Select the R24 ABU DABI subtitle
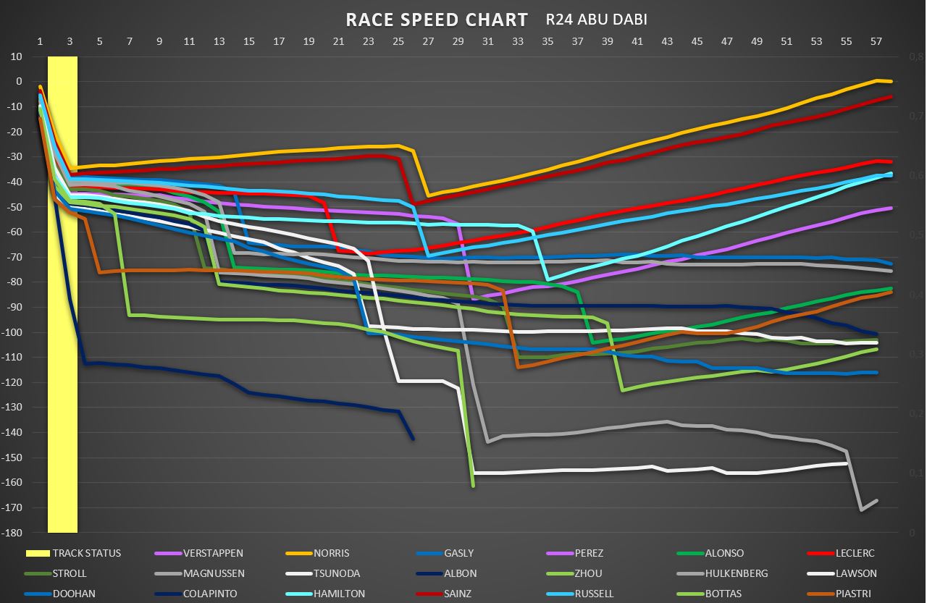This screenshot has height=603, width=927. [x=597, y=20]
